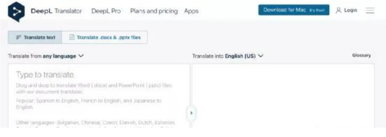This screenshot has width=386, height=137.
Task: Click into the Type to translate field
Action: click(x=99, y=95)
